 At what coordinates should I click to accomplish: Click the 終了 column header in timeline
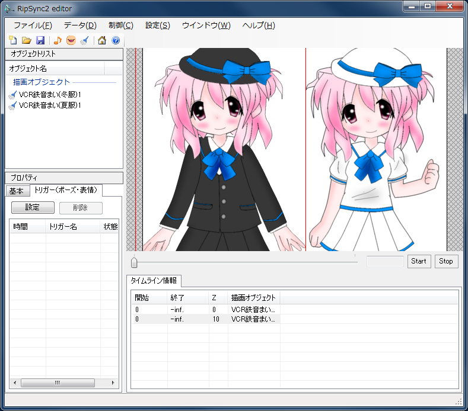click(x=188, y=298)
